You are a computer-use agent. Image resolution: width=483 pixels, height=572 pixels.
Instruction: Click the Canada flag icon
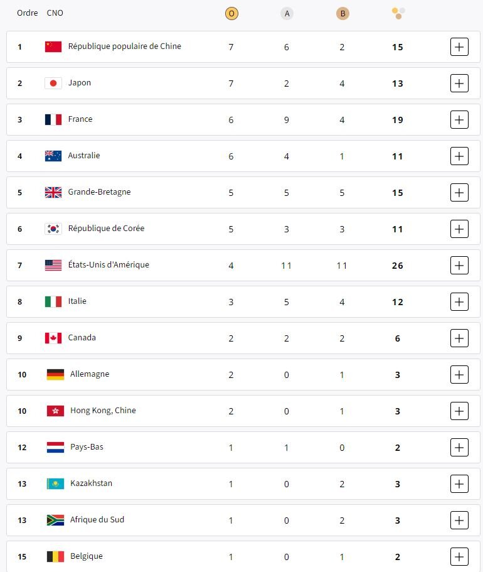point(53,338)
